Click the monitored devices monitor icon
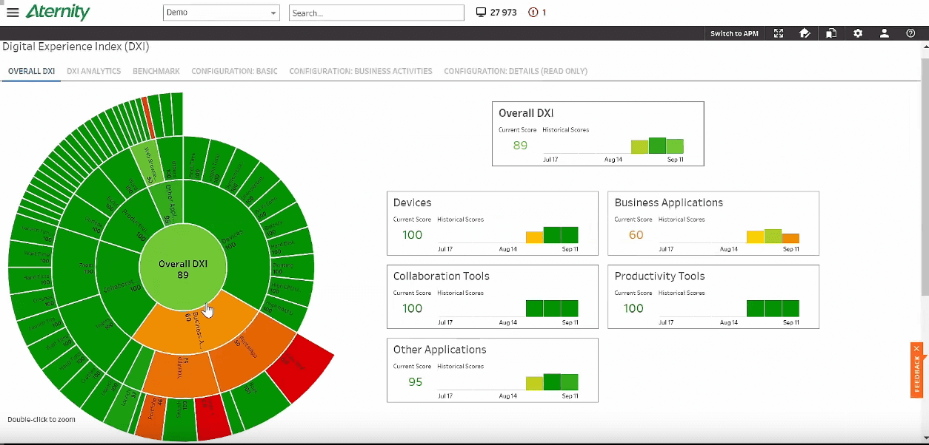 pos(481,13)
